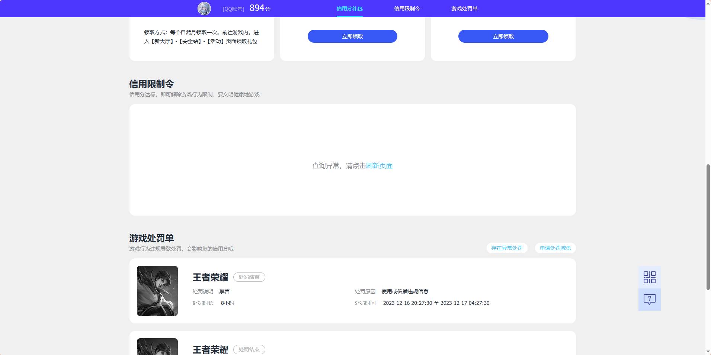Click the 信用限制令 section heading
Viewport: 711px width, 355px height.
click(x=151, y=84)
